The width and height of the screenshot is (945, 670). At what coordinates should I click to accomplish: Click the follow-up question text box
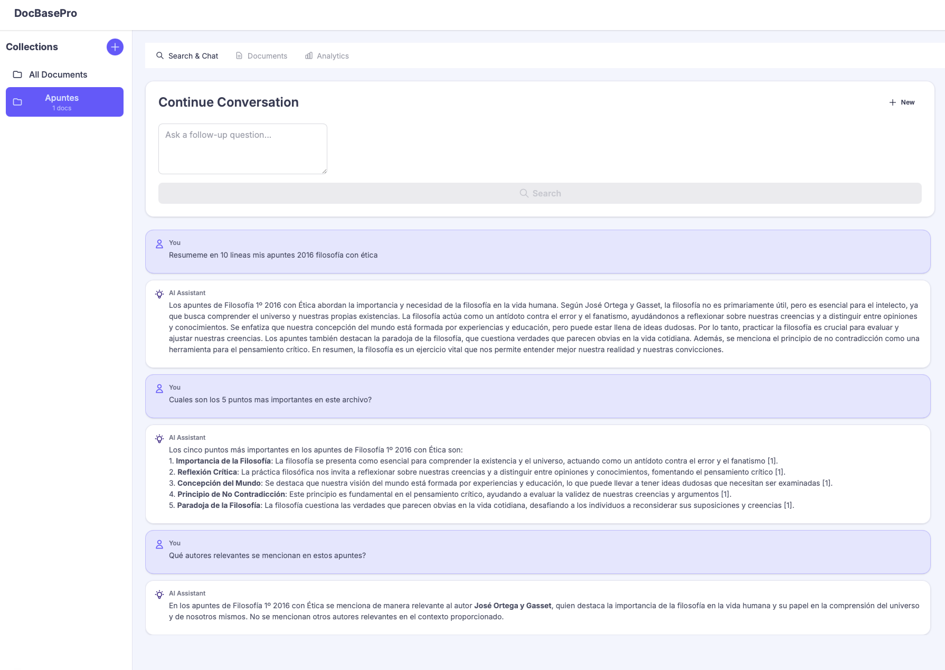pyautogui.click(x=242, y=149)
